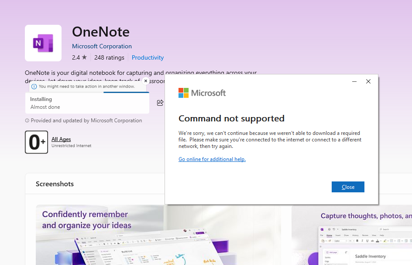Click Go online for additional help
This screenshot has width=412, height=265.
pyautogui.click(x=212, y=159)
